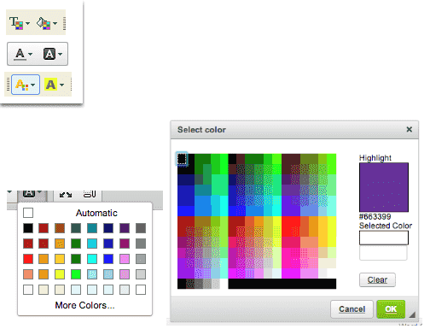
Task: Click the Clear button in color dialog
Action: 377,279
